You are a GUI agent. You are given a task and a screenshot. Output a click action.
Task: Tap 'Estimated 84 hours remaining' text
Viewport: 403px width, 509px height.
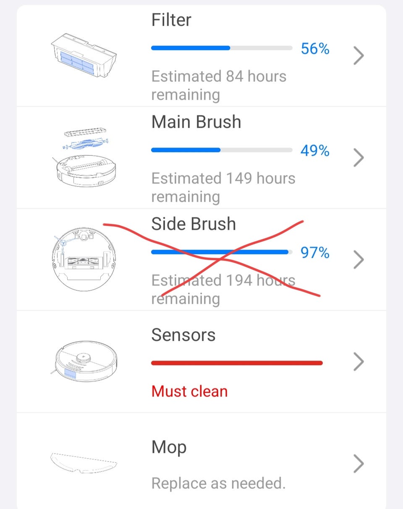tap(219, 85)
